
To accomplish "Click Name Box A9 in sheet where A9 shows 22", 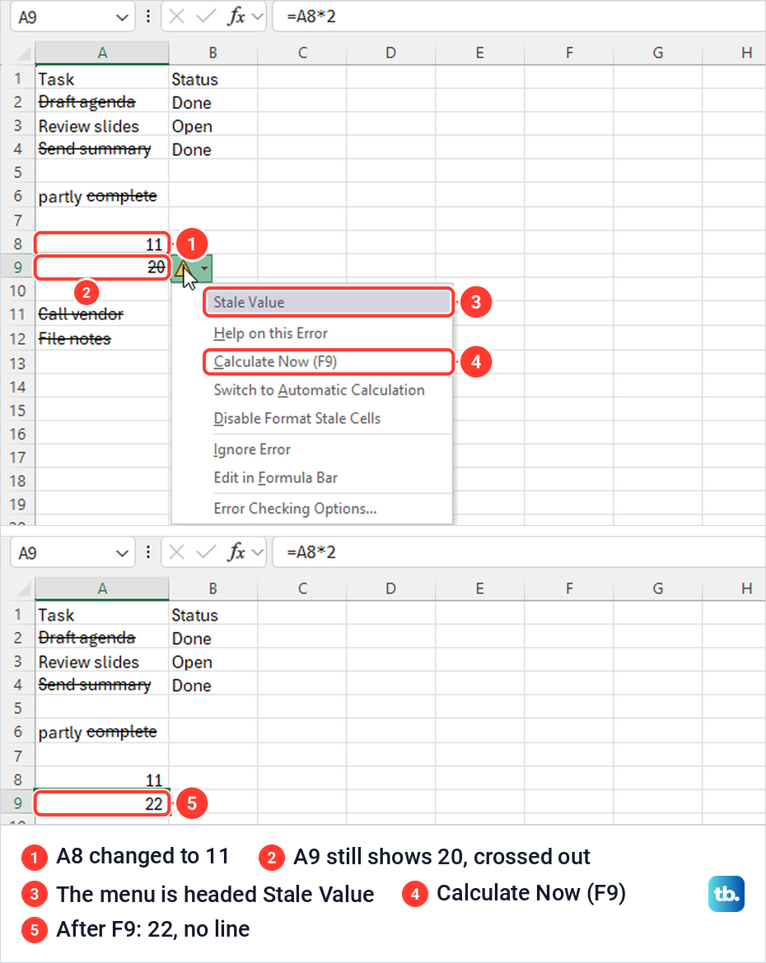I will coord(62,553).
